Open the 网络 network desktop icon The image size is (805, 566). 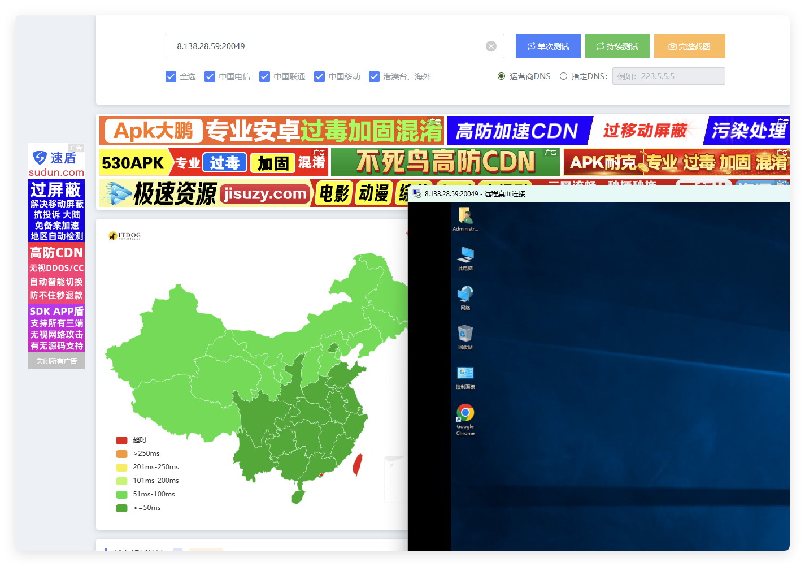click(465, 295)
